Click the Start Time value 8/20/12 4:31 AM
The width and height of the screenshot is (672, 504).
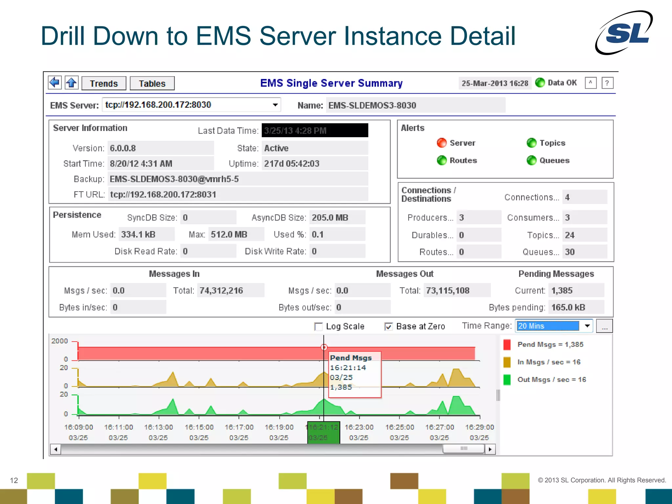coord(161,163)
